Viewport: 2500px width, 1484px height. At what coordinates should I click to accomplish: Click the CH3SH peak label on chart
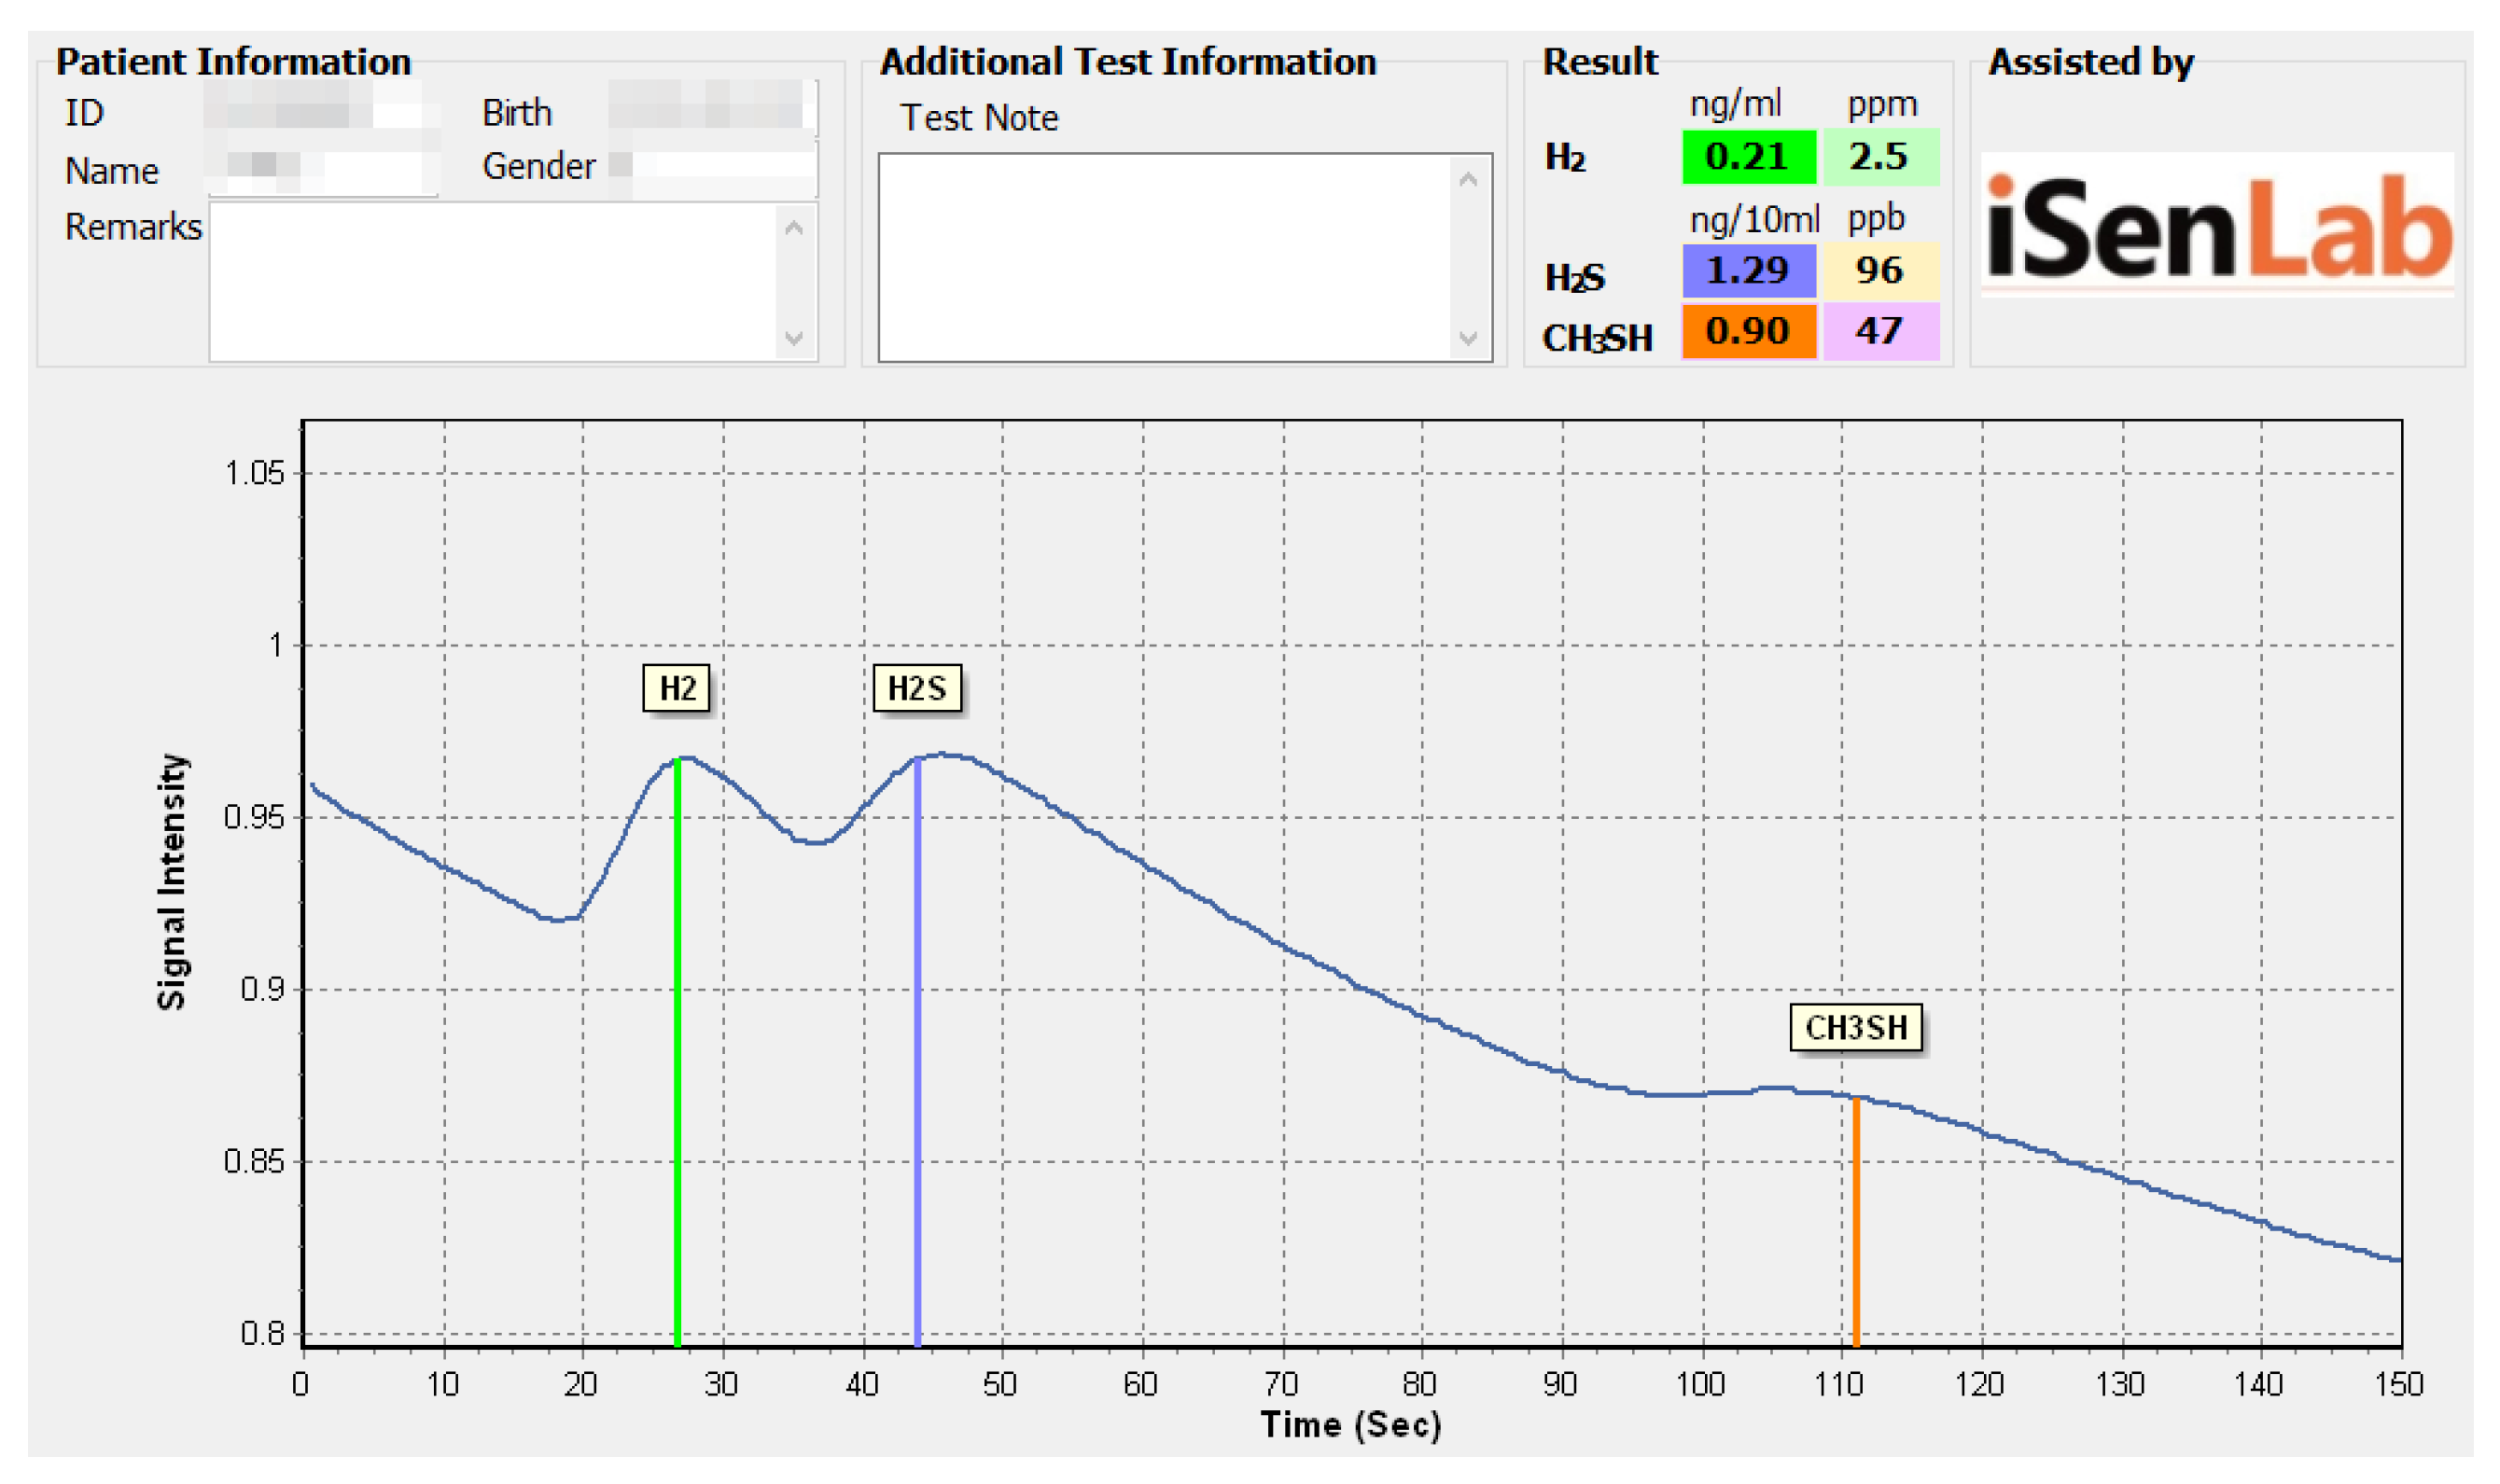click(1855, 1027)
